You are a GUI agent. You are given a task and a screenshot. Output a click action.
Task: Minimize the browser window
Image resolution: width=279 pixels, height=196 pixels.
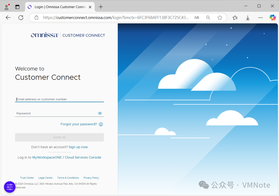(x=246, y=6)
